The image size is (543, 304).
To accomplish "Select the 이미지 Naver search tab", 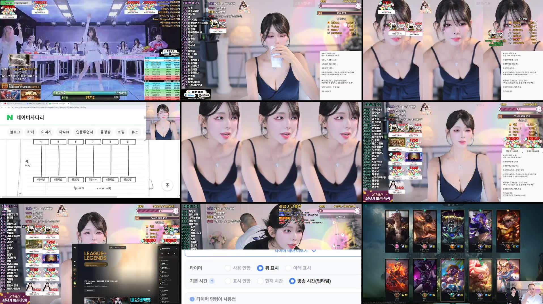I will point(46,132).
